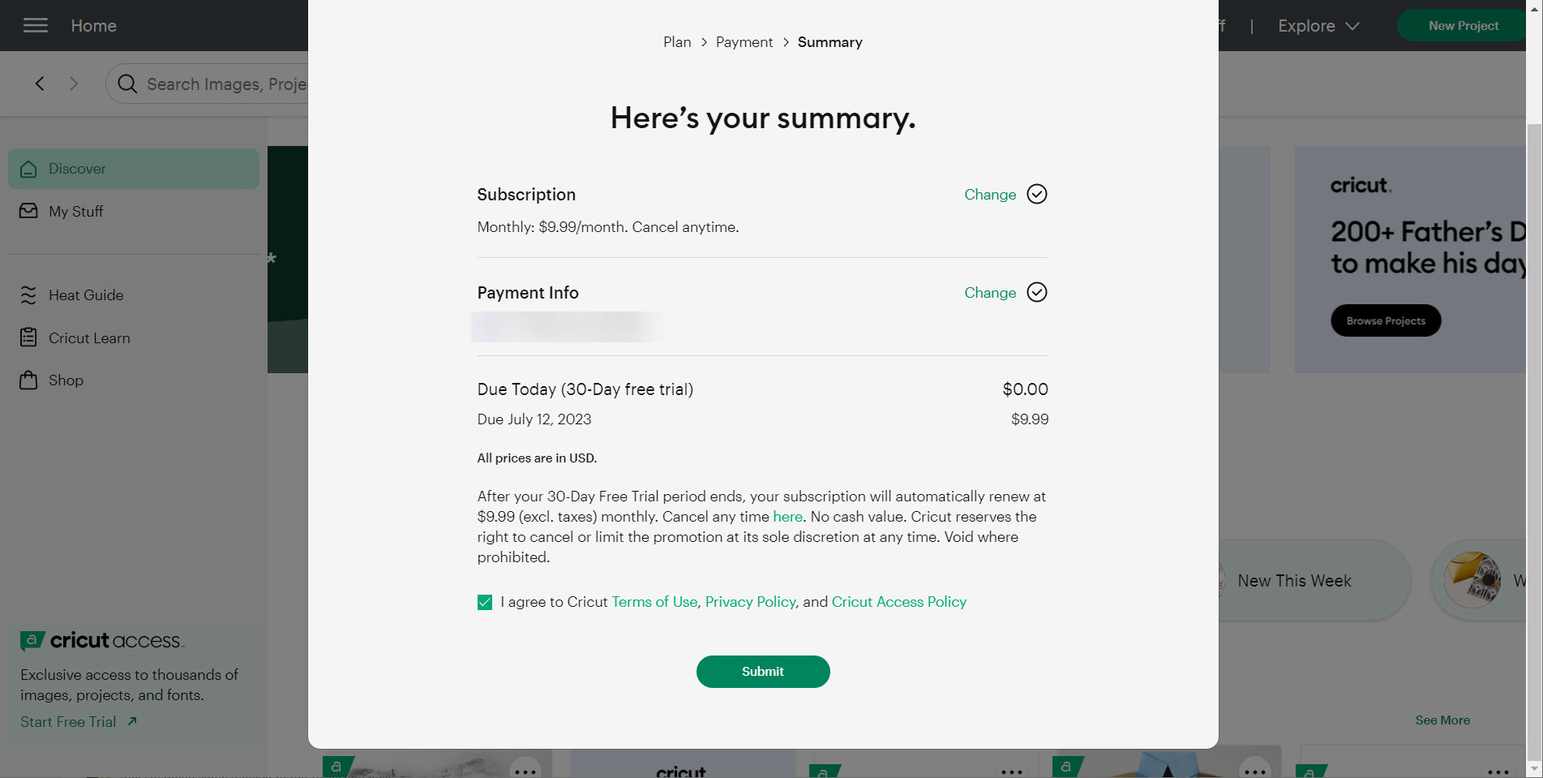1543x778 pixels.
Task: Expand the Explore dropdown
Action: click(x=1318, y=26)
